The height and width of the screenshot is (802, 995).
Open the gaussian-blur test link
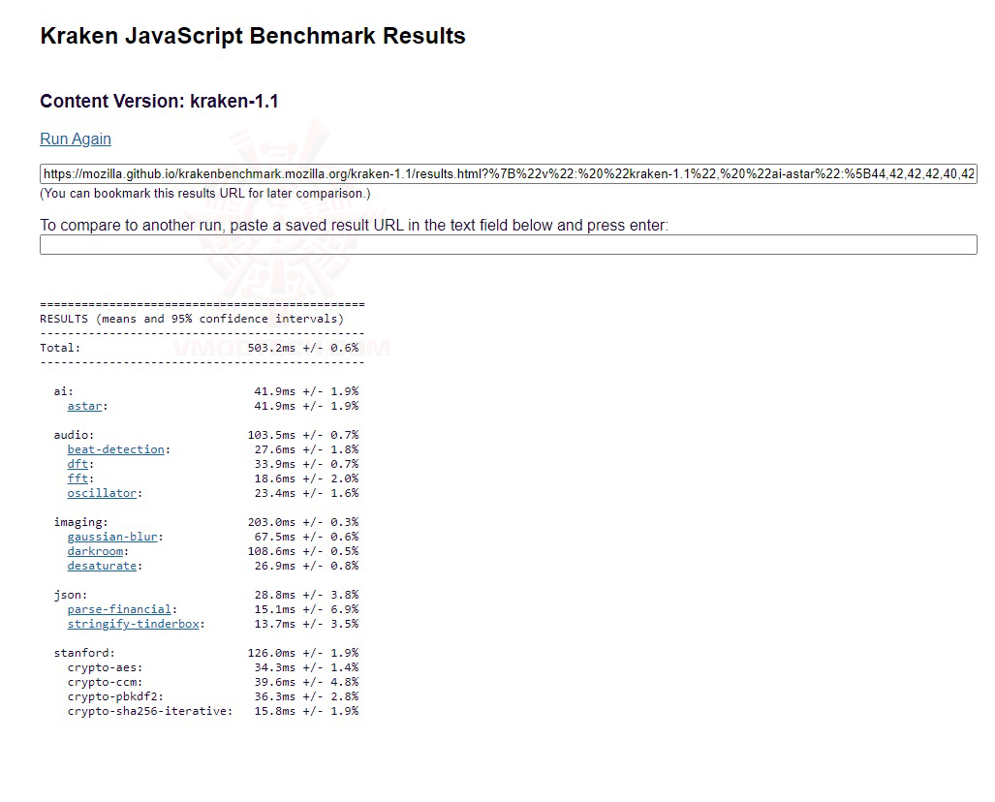112,537
